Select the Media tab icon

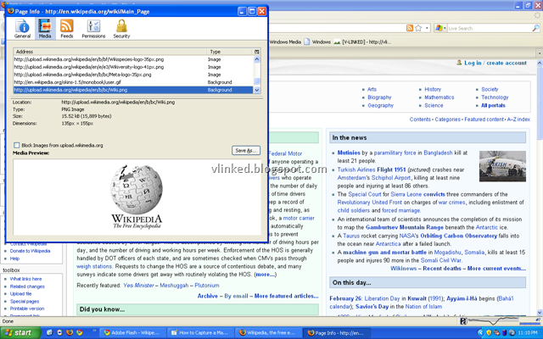[45, 29]
